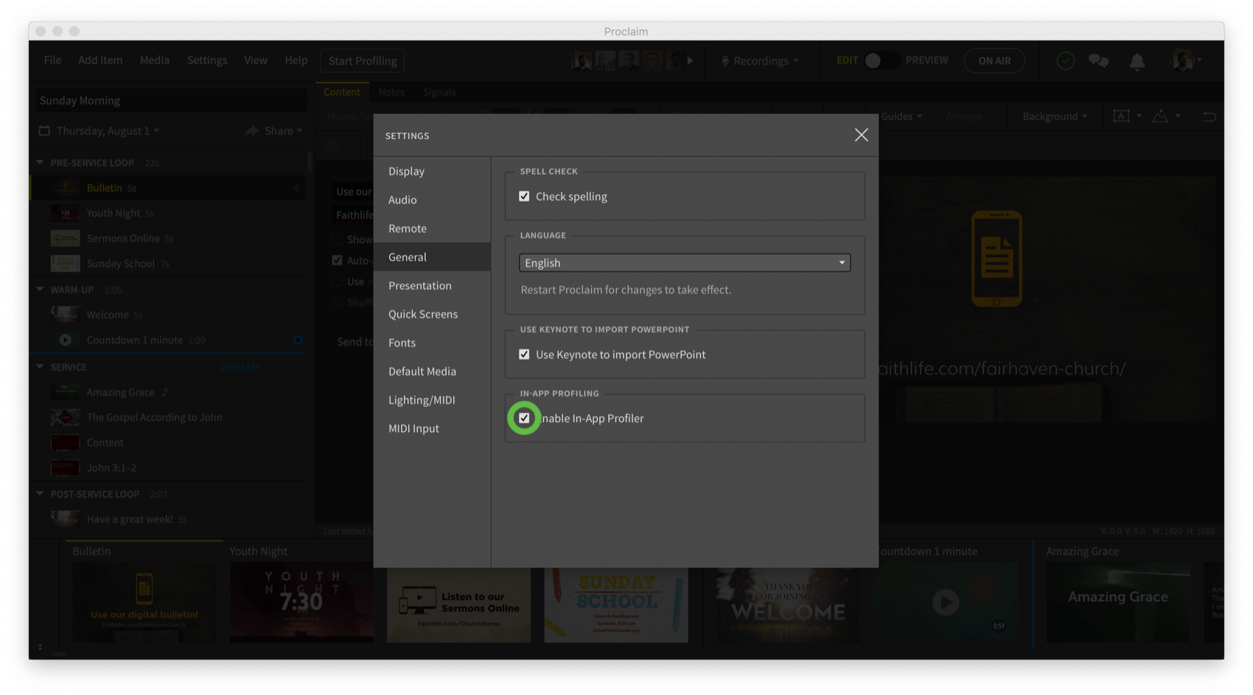1253x695 pixels.
Task: Open the Display settings category
Action: pyautogui.click(x=406, y=171)
